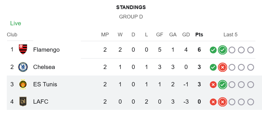Click ES Tunis's first match loss icon

(x=213, y=85)
